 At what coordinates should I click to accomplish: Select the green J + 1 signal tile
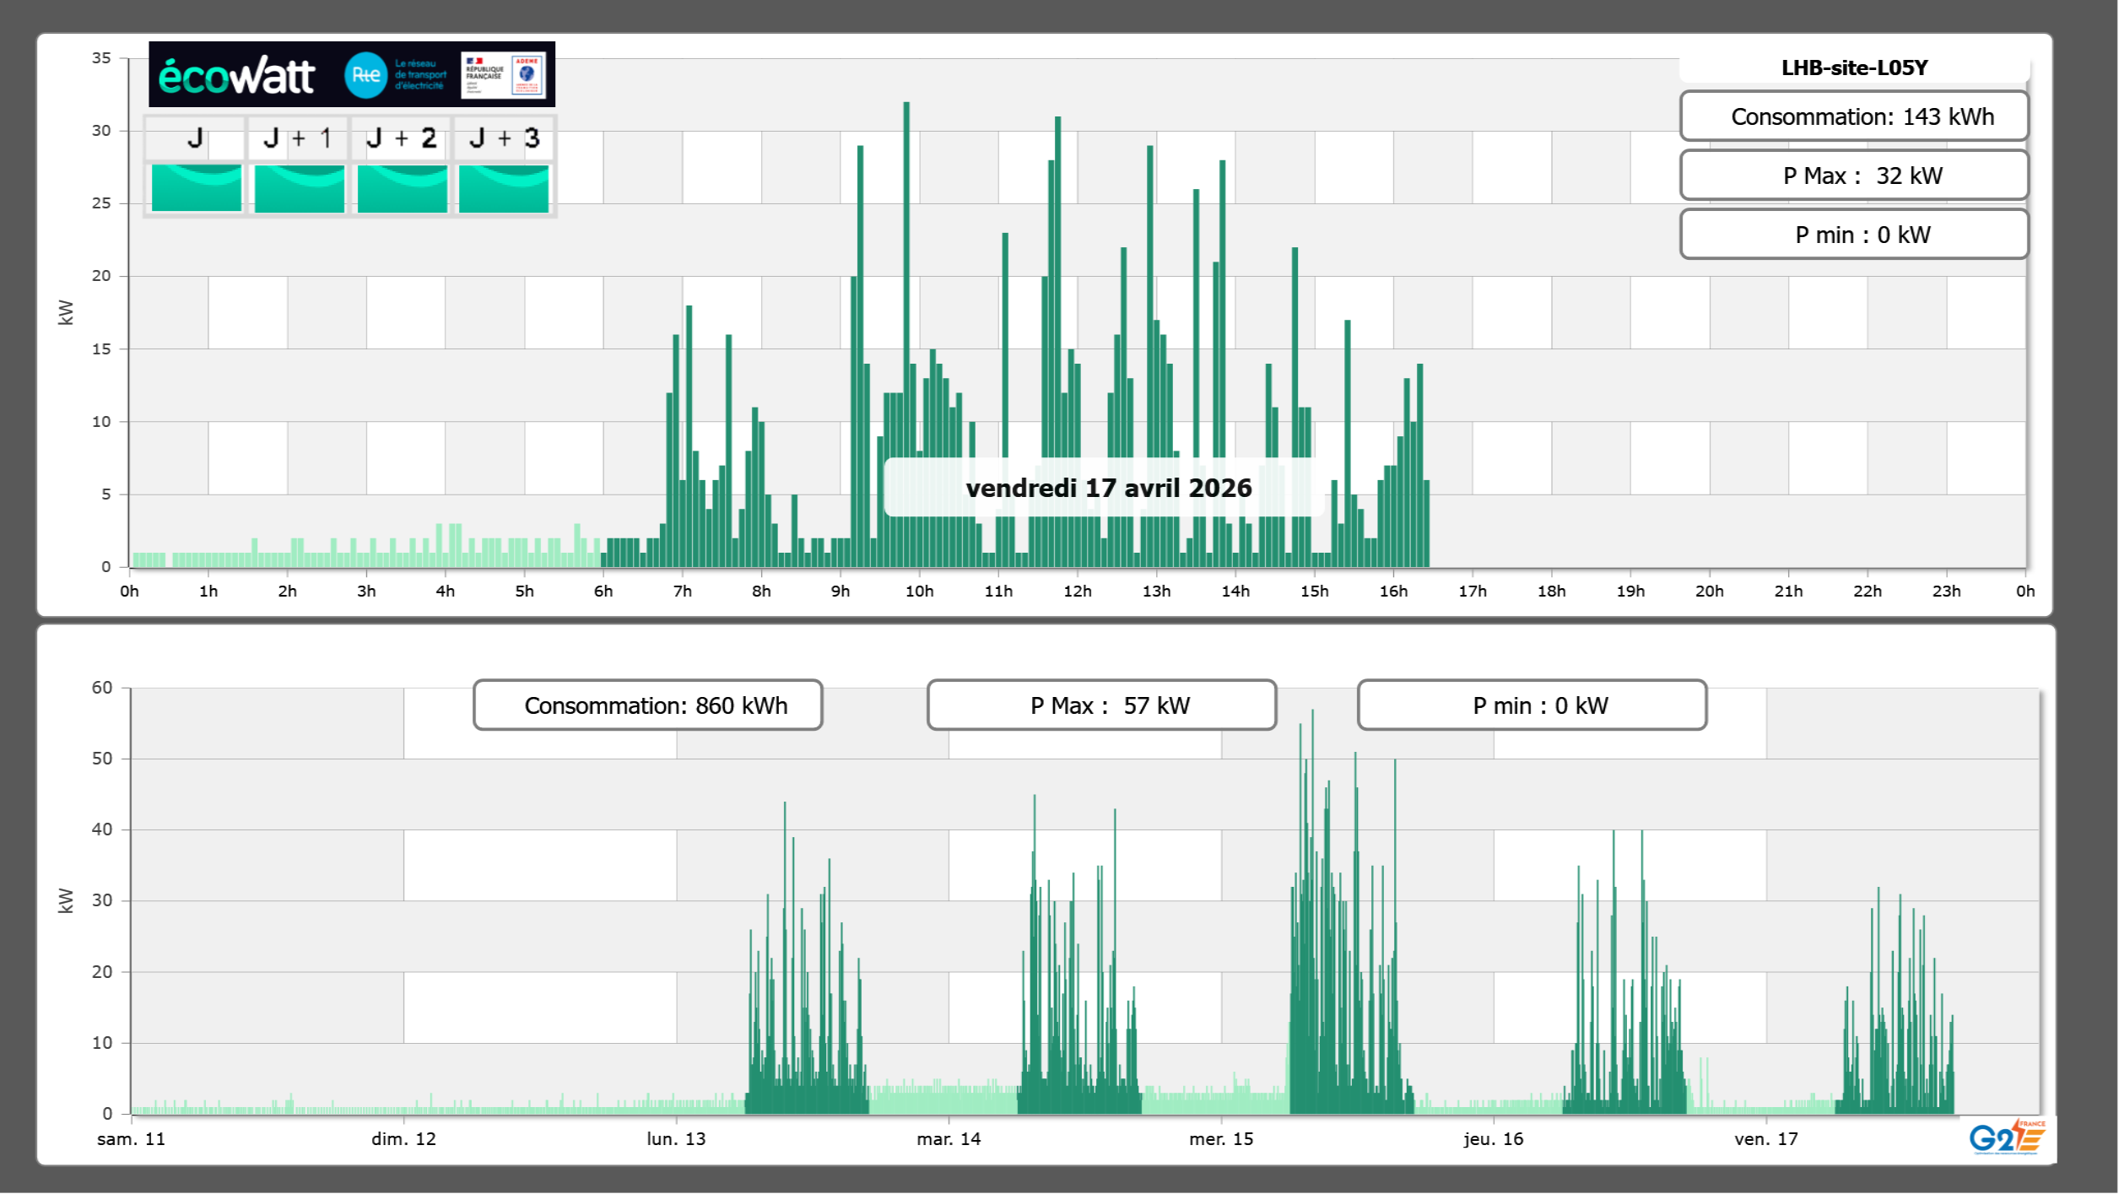(x=300, y=188)
